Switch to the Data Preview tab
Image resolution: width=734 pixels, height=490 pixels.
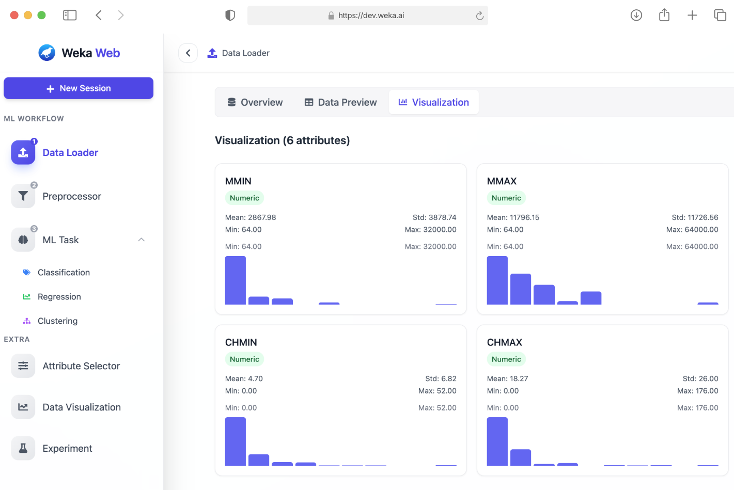coord(341,102)
